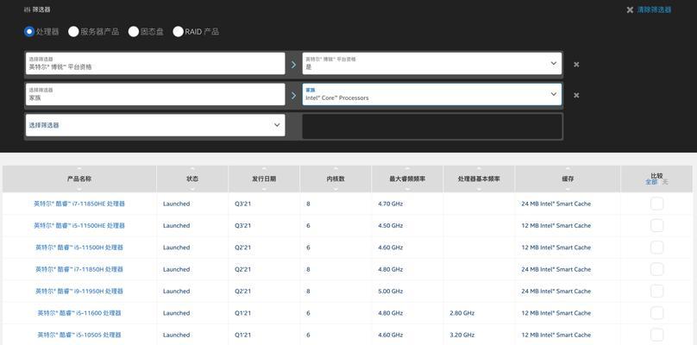Sort table by 最大睿频频率 column
Screen dimensions: 697x345
click(x=407, y=179)
